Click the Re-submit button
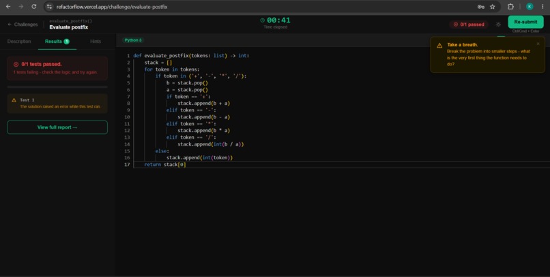Image resolution: width=550 pixels, height=277 pixels. 525,22
